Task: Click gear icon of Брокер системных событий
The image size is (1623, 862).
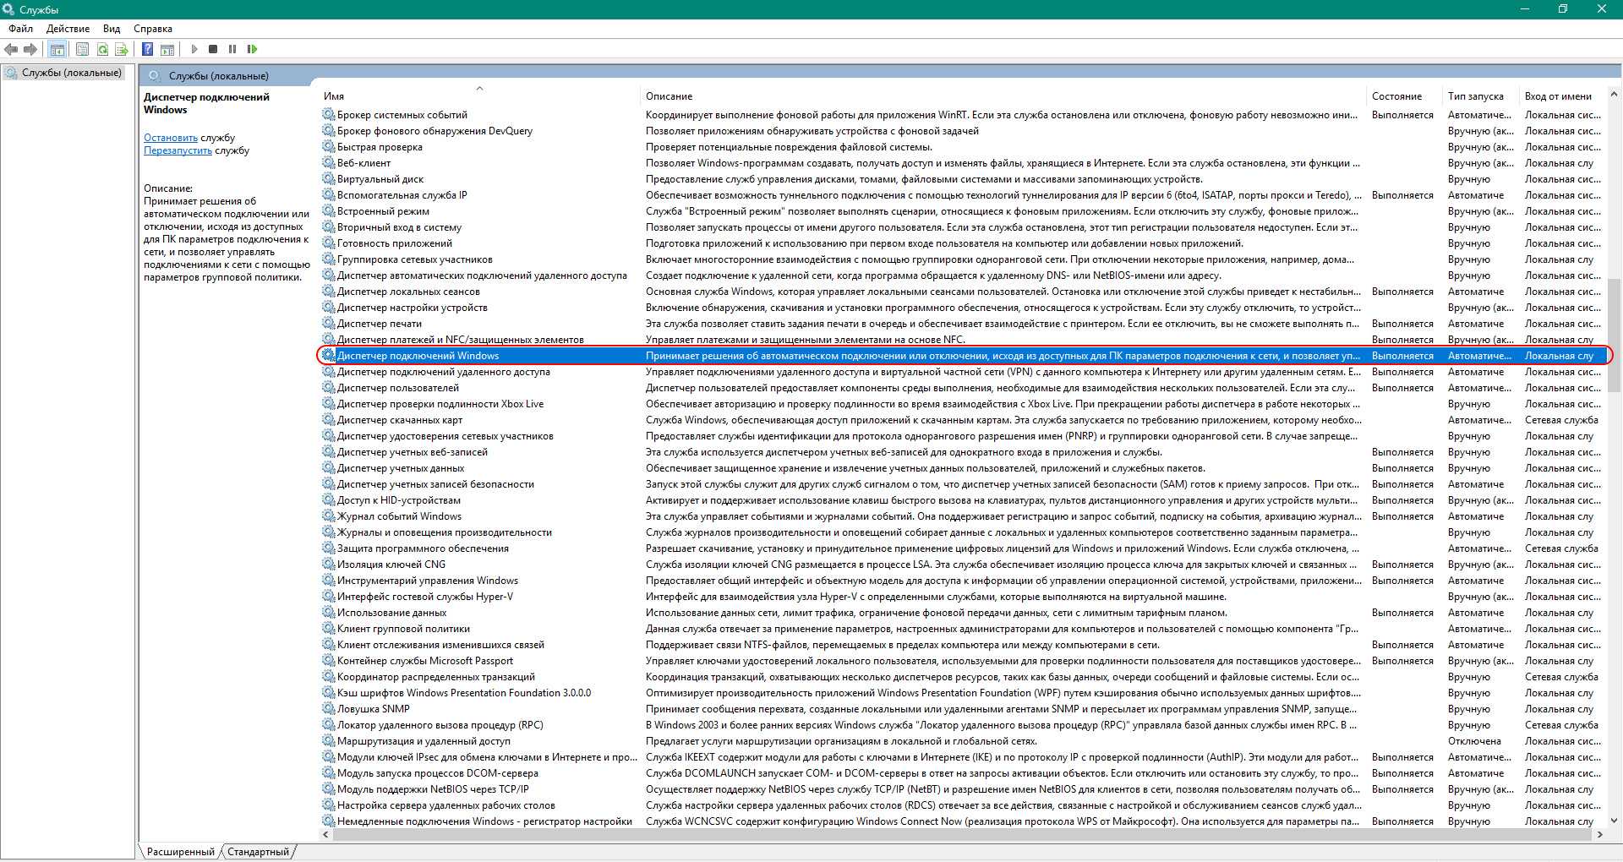Action: (328, 114)
